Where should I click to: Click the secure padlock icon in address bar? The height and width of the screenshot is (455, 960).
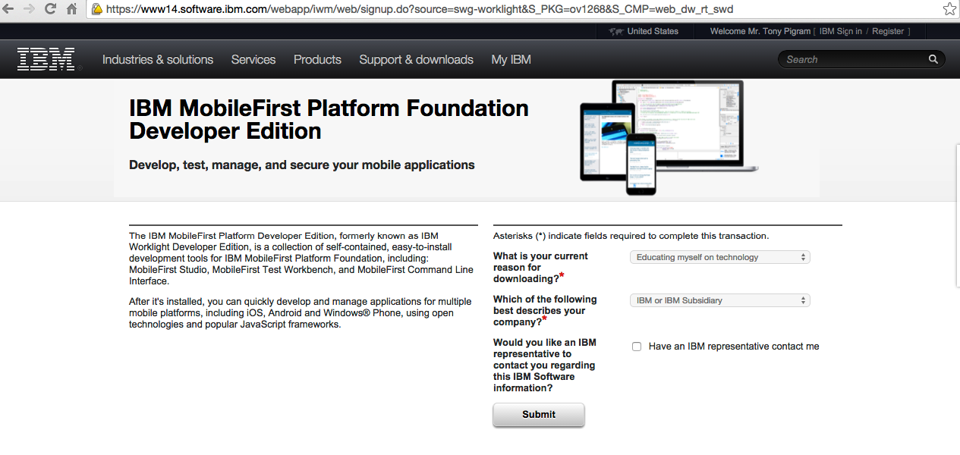pos(97,9)
